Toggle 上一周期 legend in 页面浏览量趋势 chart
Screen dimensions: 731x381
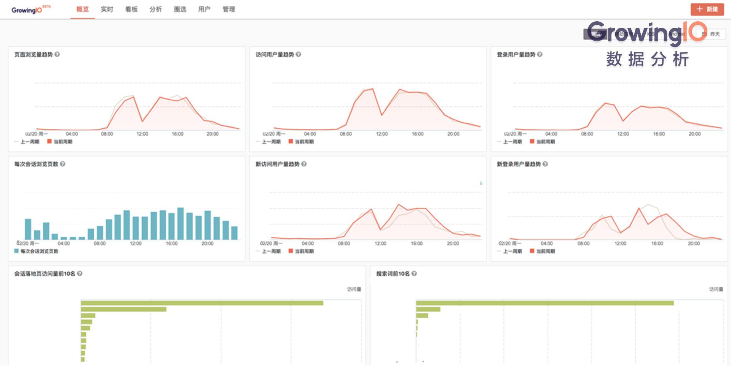(27, 142)
